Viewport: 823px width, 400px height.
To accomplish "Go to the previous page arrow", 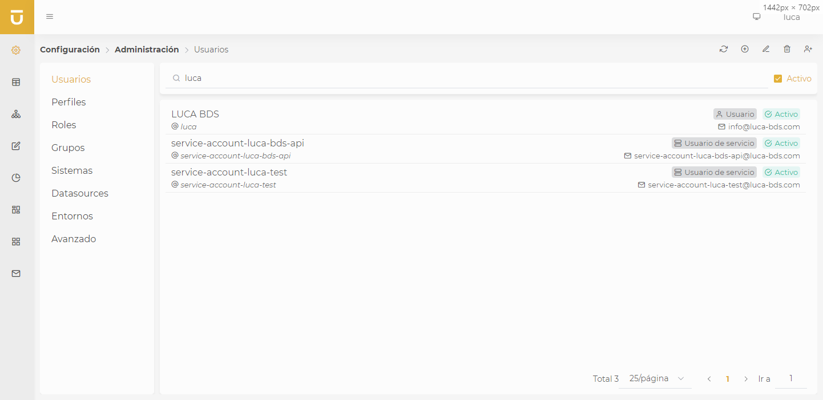I will (x=709, y=379).
